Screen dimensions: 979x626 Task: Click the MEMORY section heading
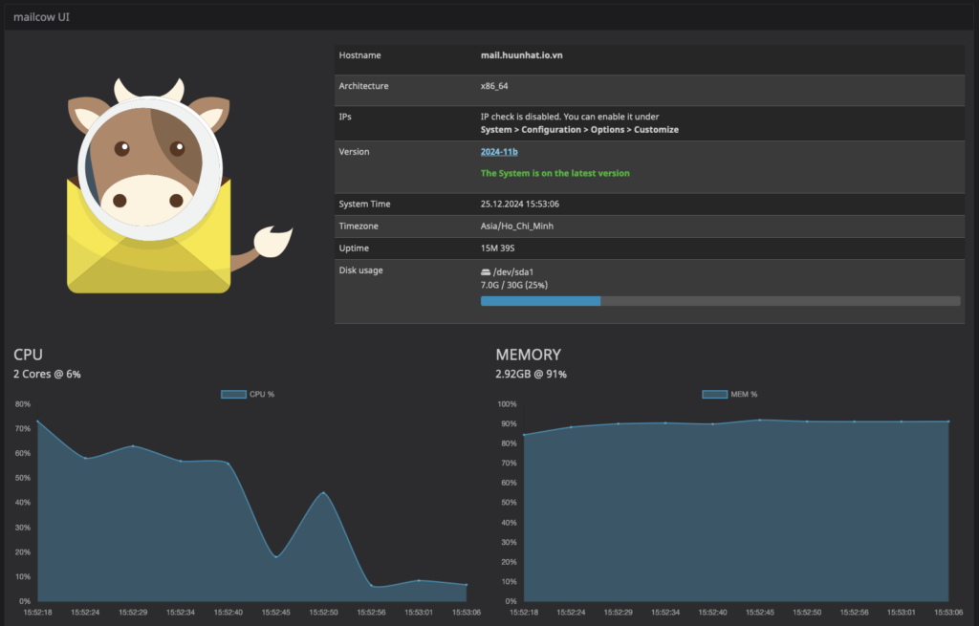pyautogui.click(x=528, y=355)
